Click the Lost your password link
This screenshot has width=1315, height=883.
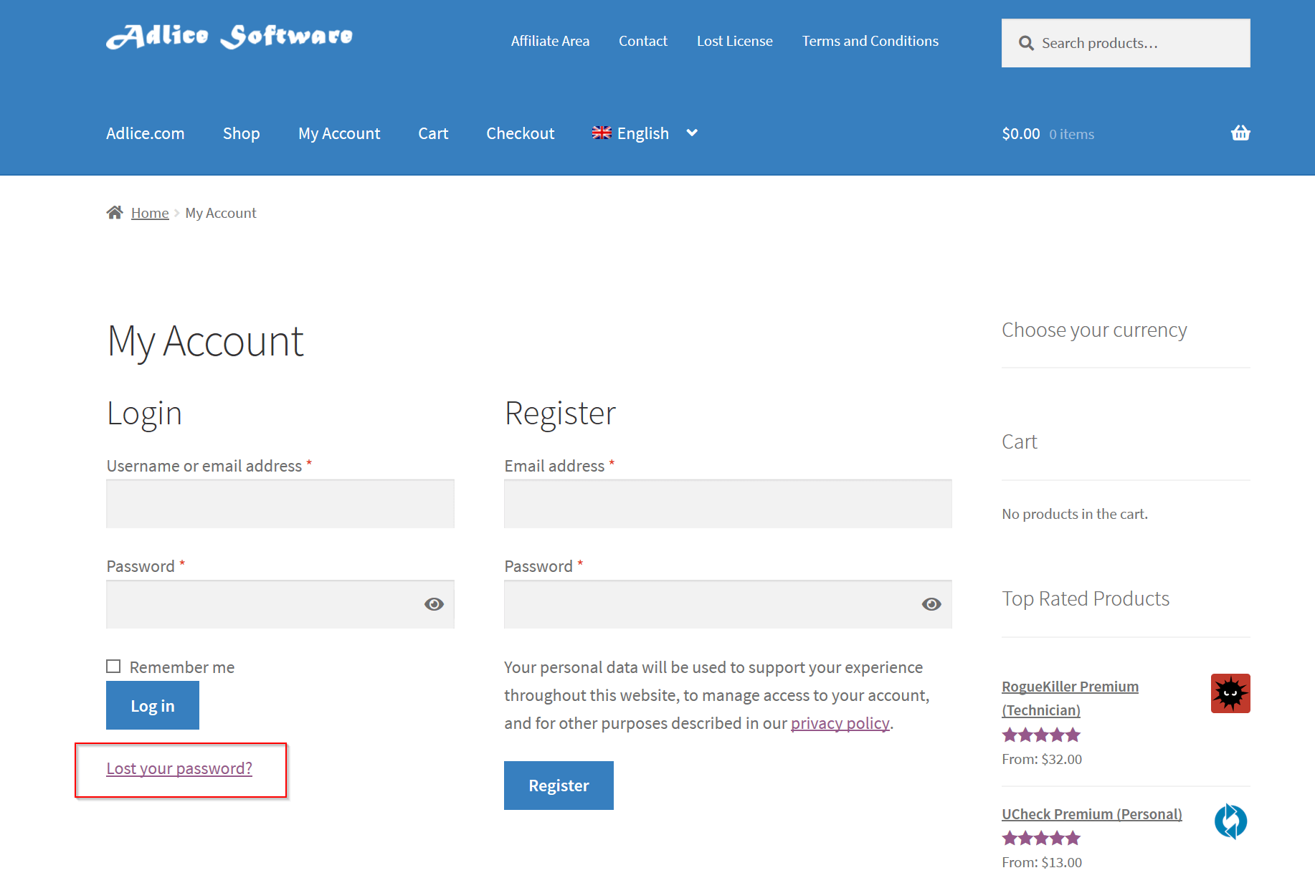coord(179,768)
